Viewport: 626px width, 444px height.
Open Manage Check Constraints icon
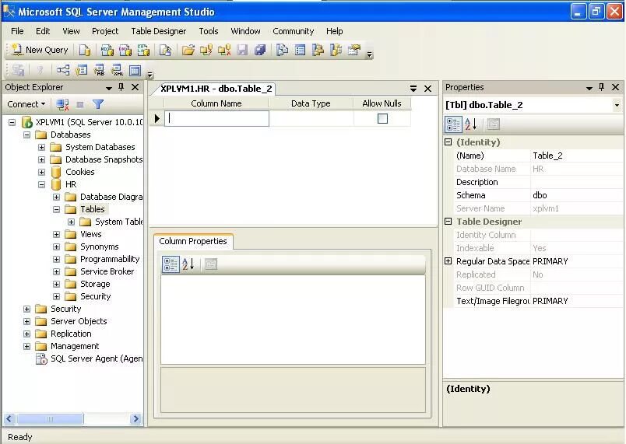coord(135,70)
